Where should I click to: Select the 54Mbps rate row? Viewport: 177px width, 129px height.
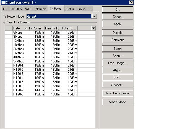click(50, 61)
